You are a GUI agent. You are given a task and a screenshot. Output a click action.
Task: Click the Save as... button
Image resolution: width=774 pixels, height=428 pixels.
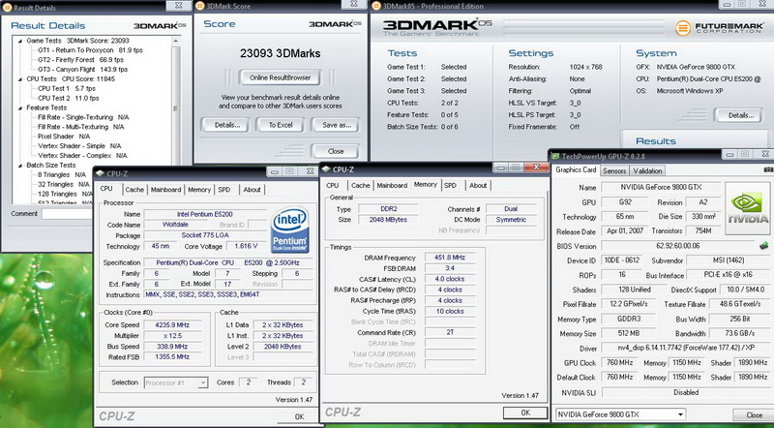point(336,125)
